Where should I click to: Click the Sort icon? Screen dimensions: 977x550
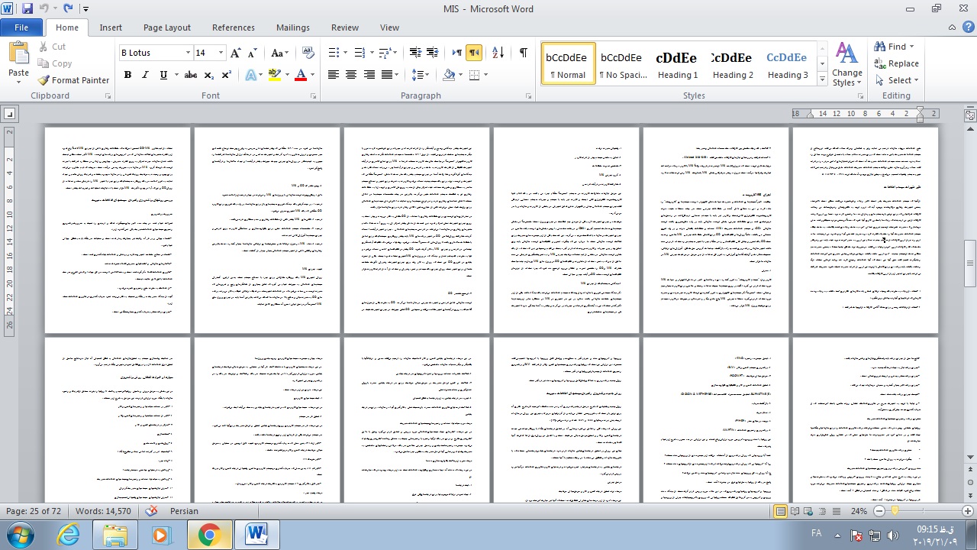tap(498, 53)
